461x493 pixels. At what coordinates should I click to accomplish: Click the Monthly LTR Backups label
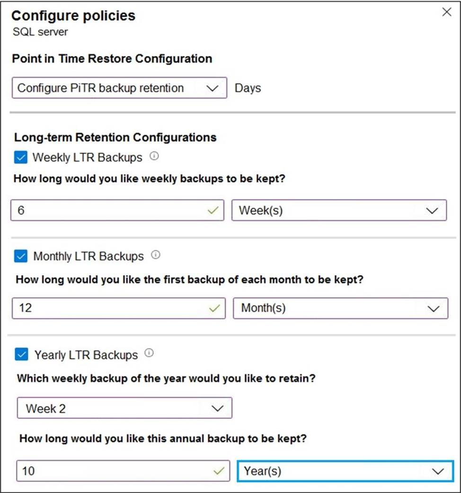88,256
